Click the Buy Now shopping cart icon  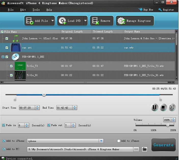click(x=140, y=9)
